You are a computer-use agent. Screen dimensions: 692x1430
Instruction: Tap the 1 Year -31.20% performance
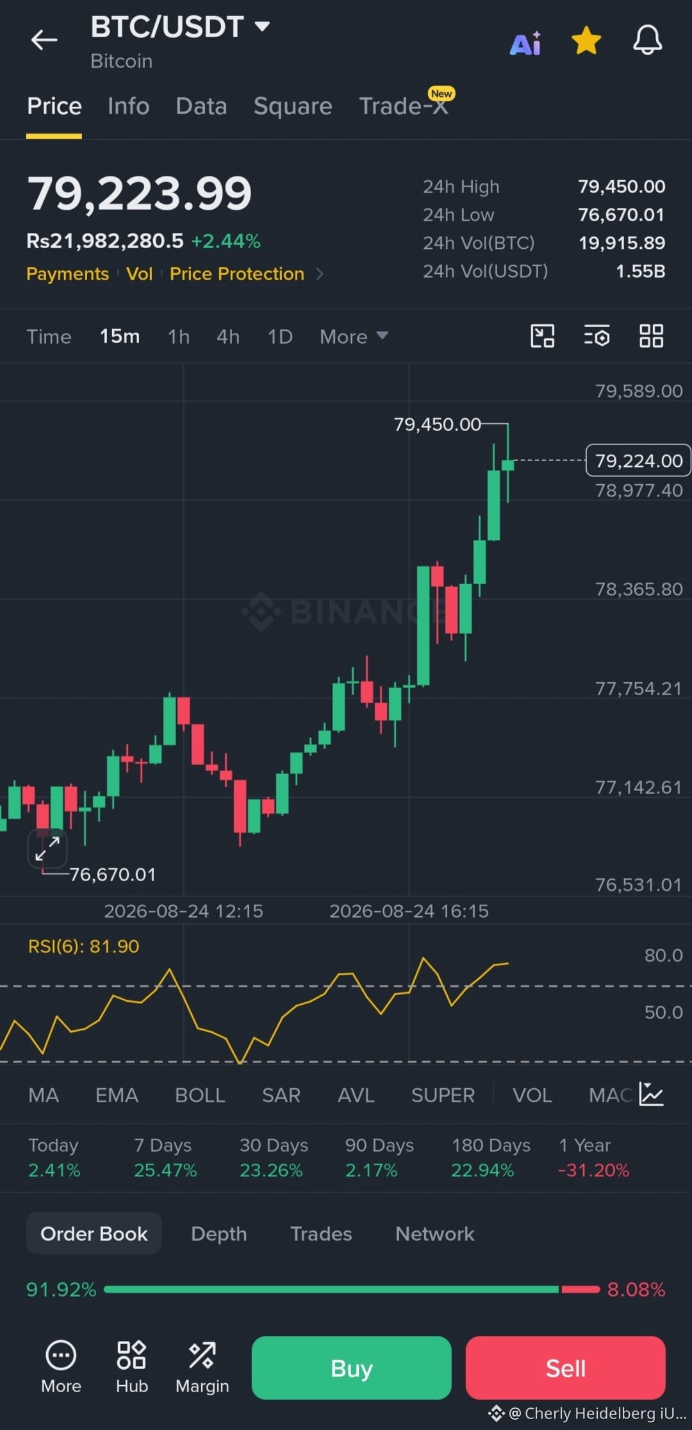(593, 1157)
